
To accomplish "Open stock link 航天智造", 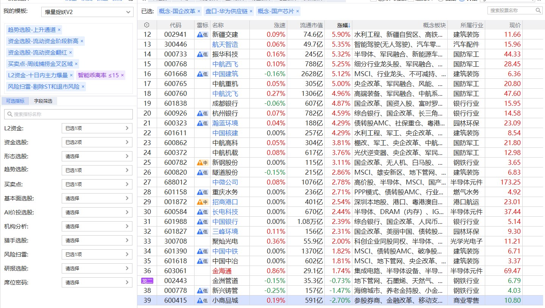I will (x=225, y=44).
